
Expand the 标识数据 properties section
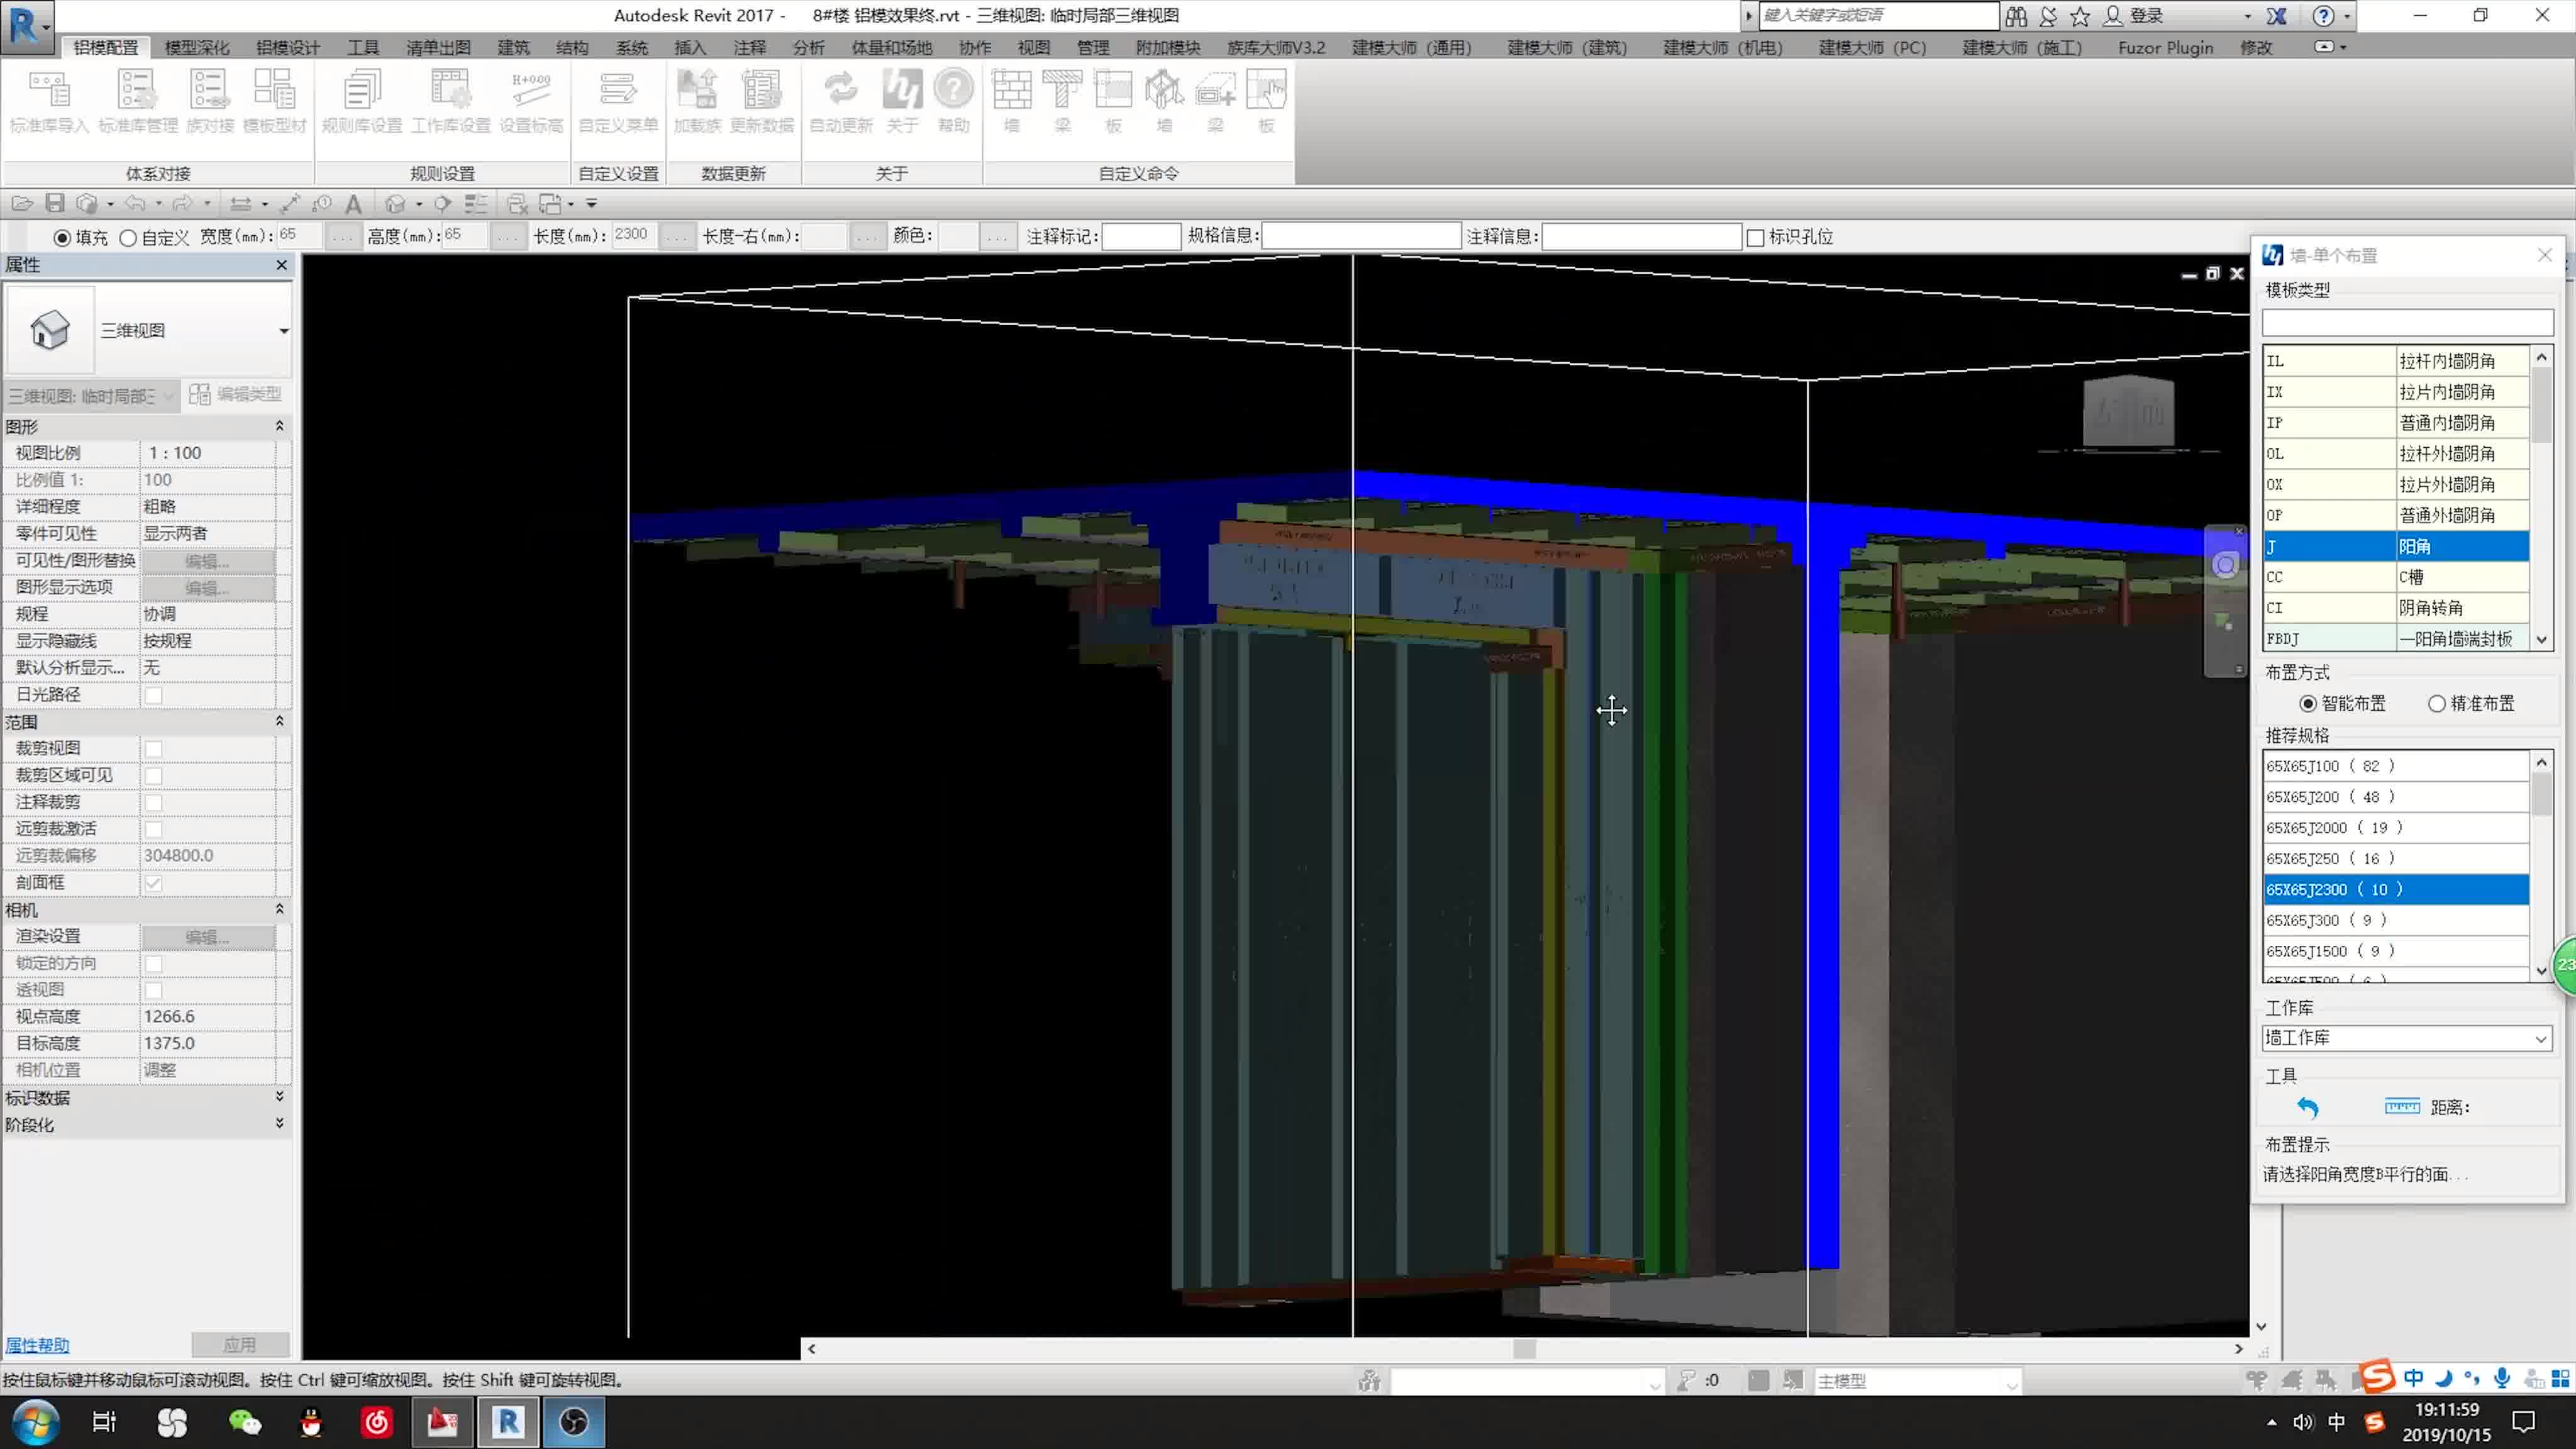[x=279, y=1097]
